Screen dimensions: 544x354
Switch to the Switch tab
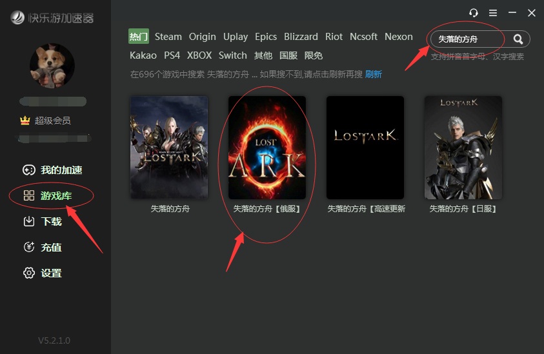click(232, 55)
